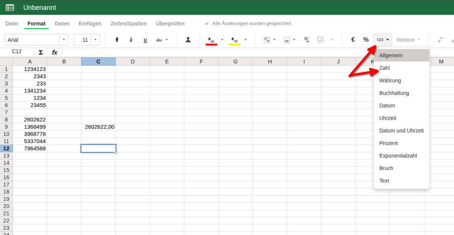
Task: Click the fx function icon
Action: (x=54, y=52)
